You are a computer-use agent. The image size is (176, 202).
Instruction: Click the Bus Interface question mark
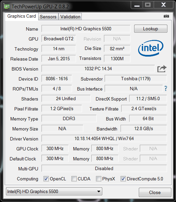(166, 89)
